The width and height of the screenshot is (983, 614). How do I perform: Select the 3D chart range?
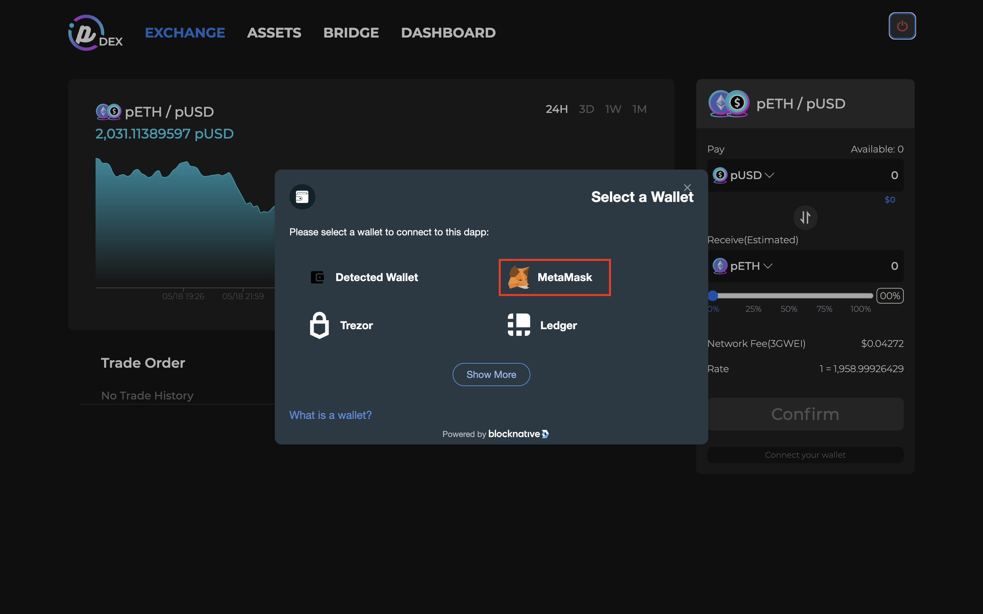tap(586, 109)
